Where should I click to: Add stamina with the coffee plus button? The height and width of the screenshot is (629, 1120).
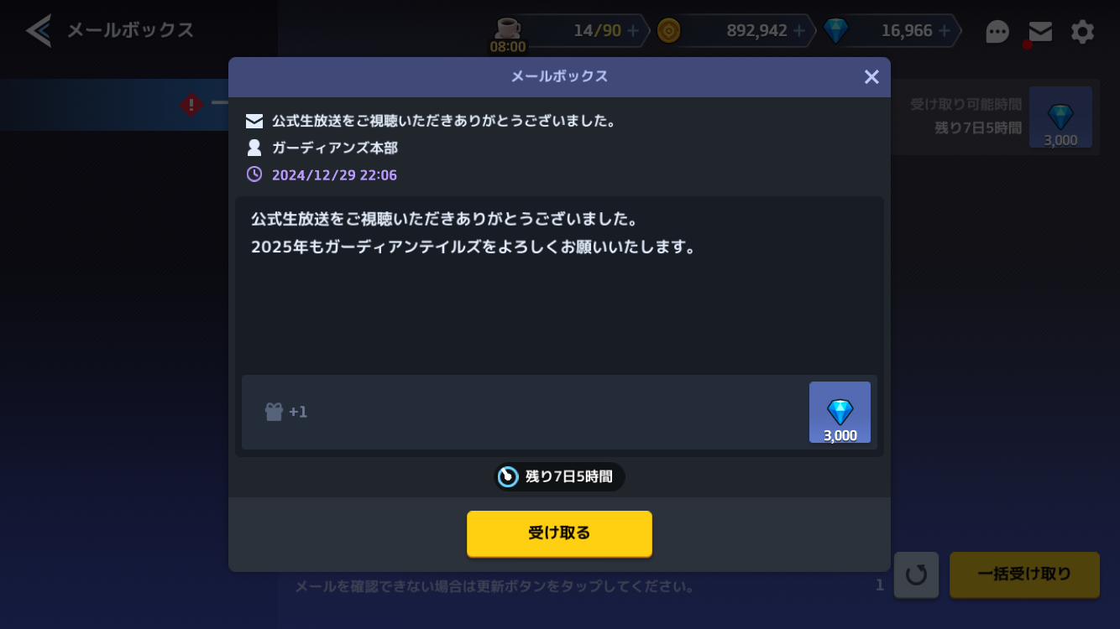click(633, 31)
